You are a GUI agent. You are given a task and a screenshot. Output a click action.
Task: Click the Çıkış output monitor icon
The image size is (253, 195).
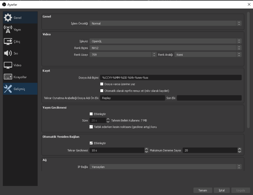(x=8, y=42)
